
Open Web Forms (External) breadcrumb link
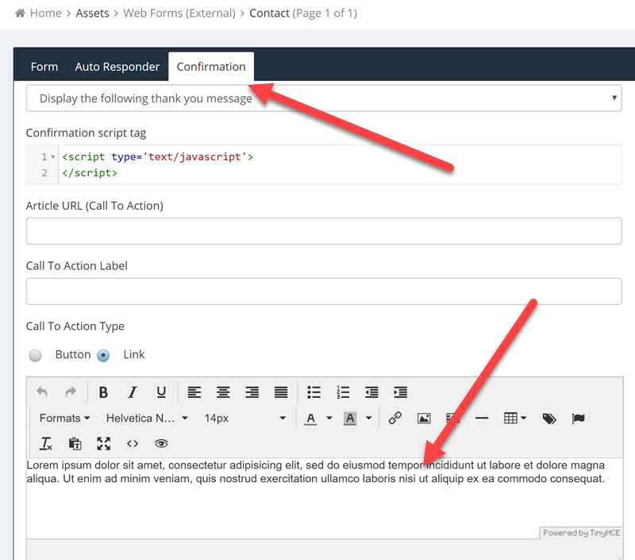179,13
